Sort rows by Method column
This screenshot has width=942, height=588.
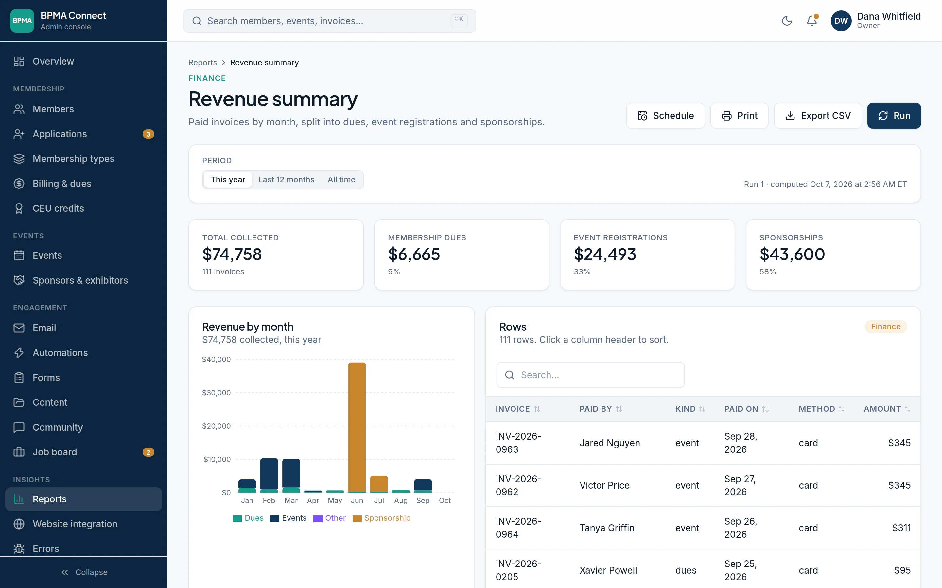pos(821,409)
